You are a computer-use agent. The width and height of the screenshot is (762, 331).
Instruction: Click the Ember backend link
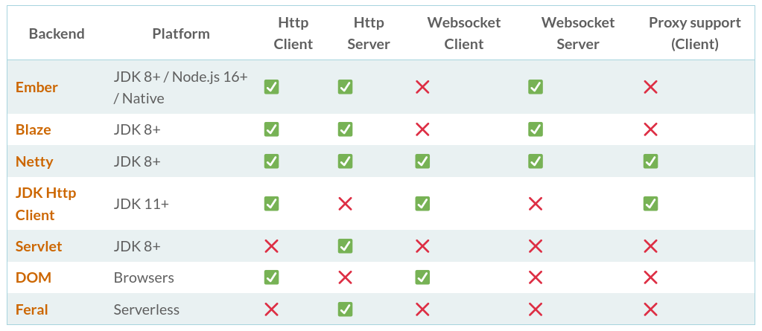coord(36,87)
